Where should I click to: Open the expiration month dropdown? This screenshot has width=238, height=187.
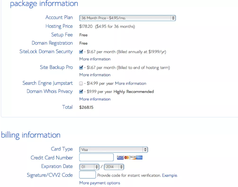[x=89, y=167]
